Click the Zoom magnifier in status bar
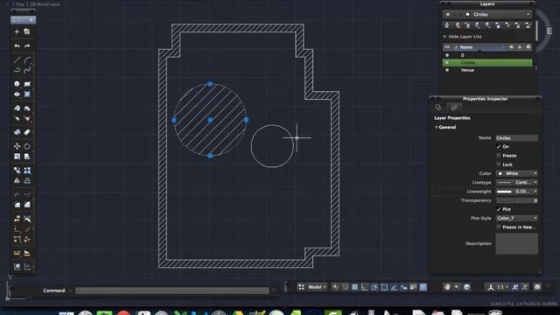 coord(457,287)
